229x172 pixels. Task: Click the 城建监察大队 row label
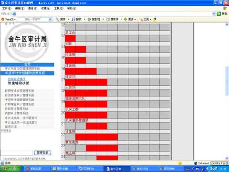click(x=75, y=98)
